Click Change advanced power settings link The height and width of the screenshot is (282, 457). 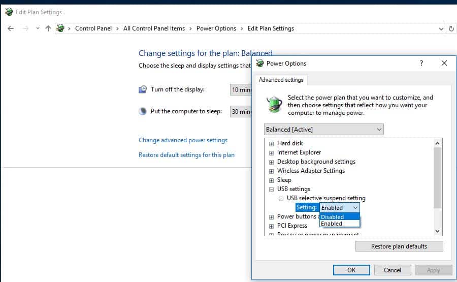point(183,140)
